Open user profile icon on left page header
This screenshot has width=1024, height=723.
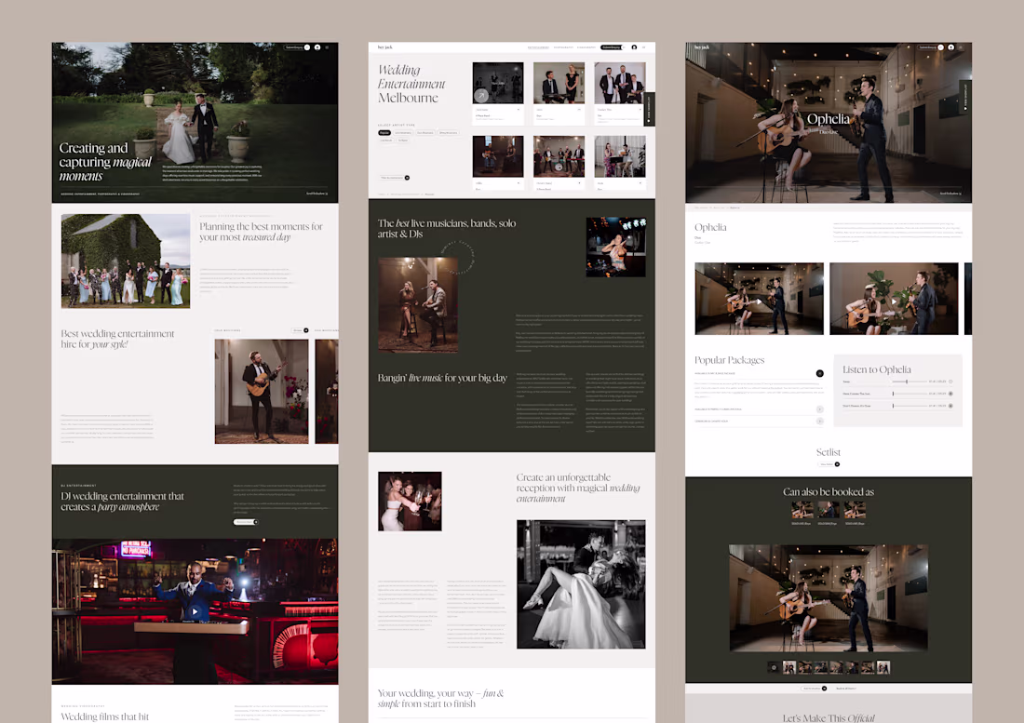point(317,47)
